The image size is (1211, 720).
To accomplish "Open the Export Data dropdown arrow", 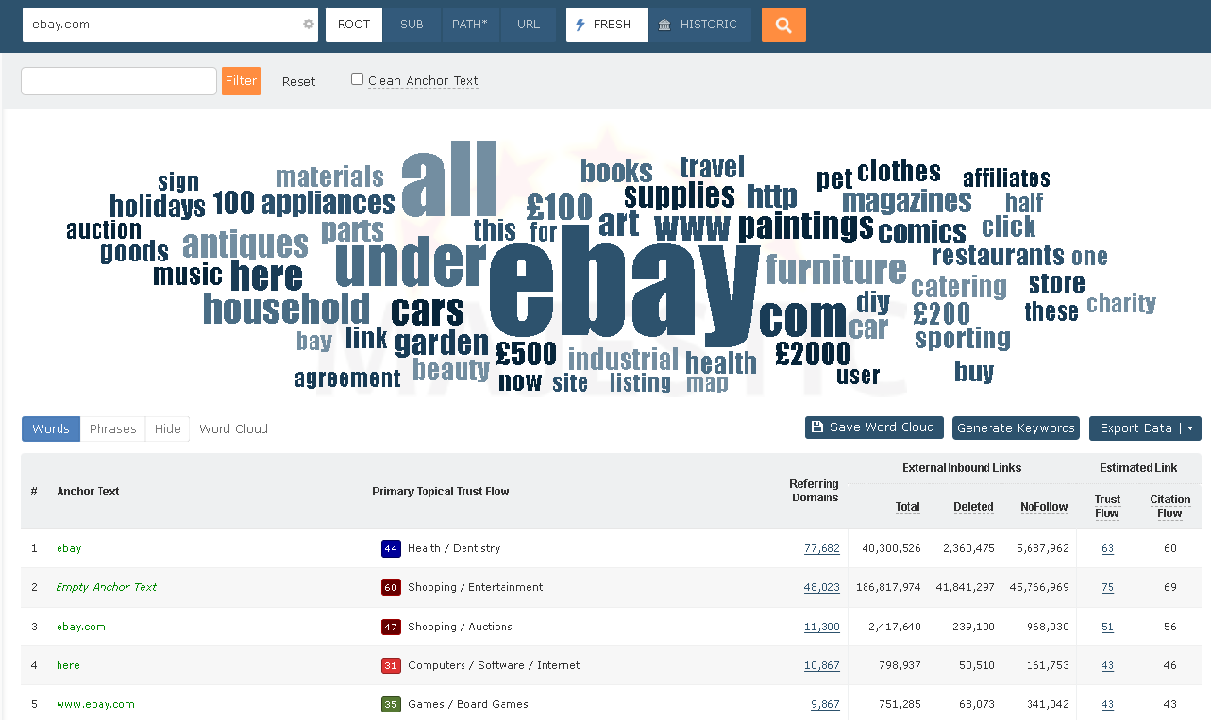I will pos(1187,427).
